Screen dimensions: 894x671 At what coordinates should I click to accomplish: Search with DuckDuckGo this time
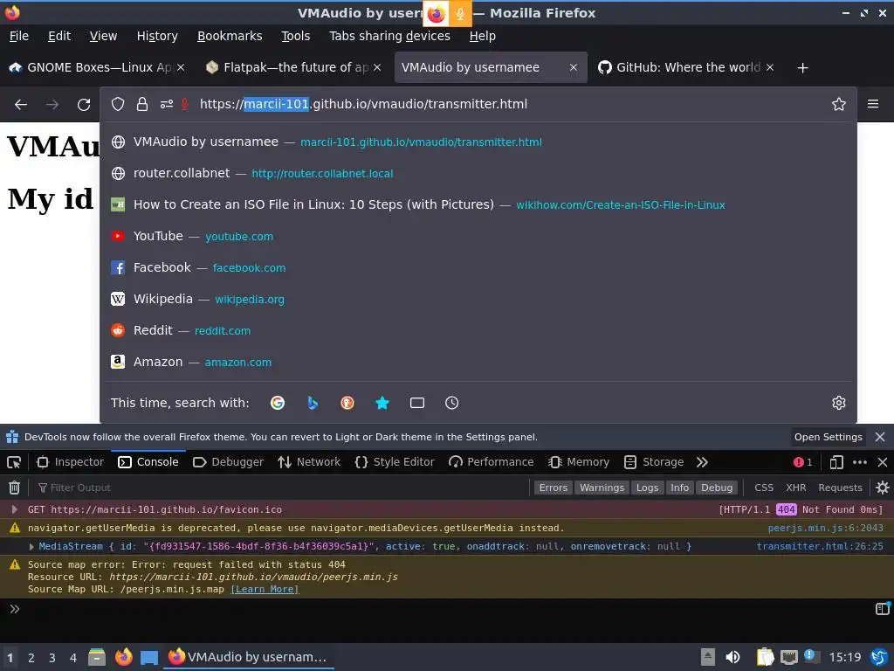tap(347, 403)
